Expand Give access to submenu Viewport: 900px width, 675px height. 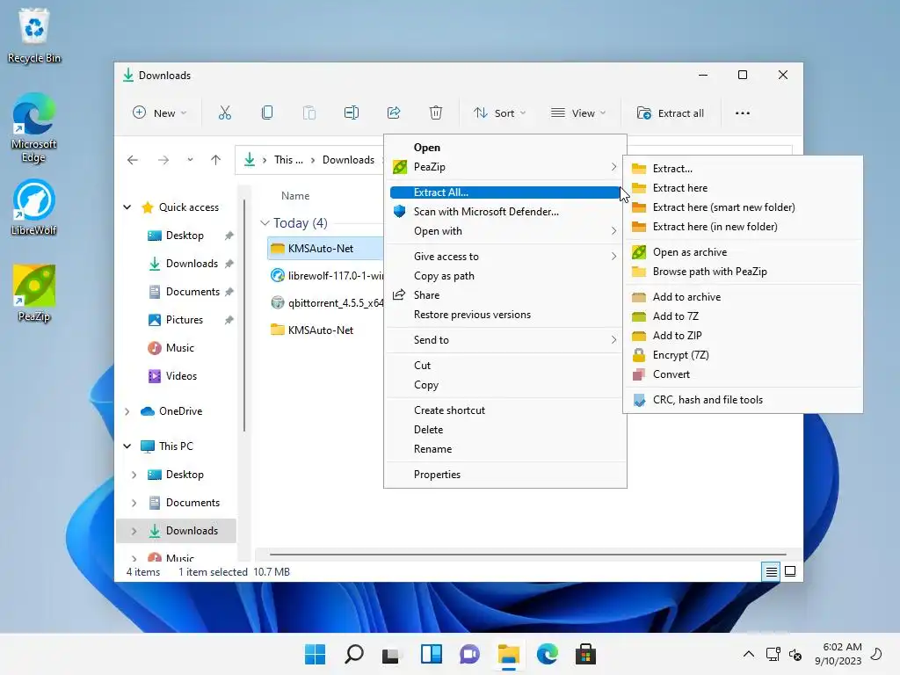tap(504, 257)
